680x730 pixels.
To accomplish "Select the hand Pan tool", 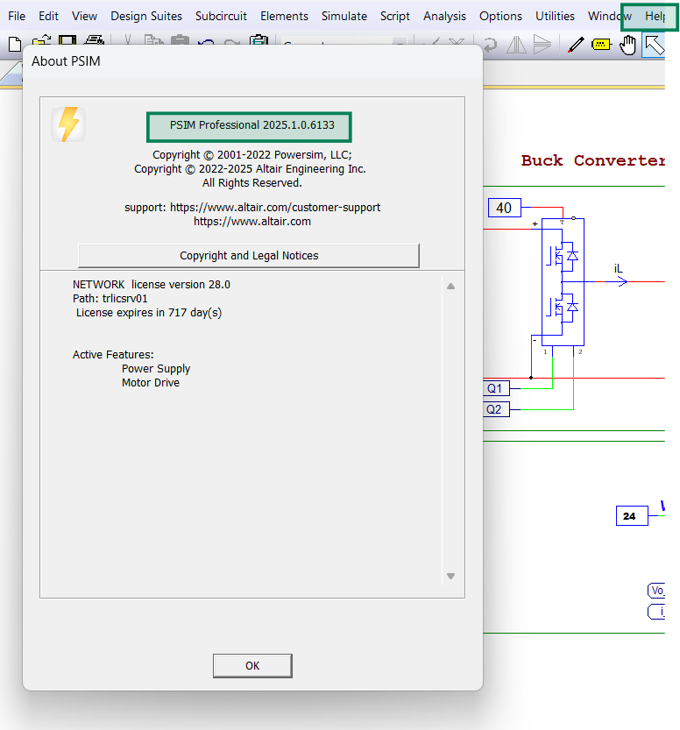I will tap(627, 45).
